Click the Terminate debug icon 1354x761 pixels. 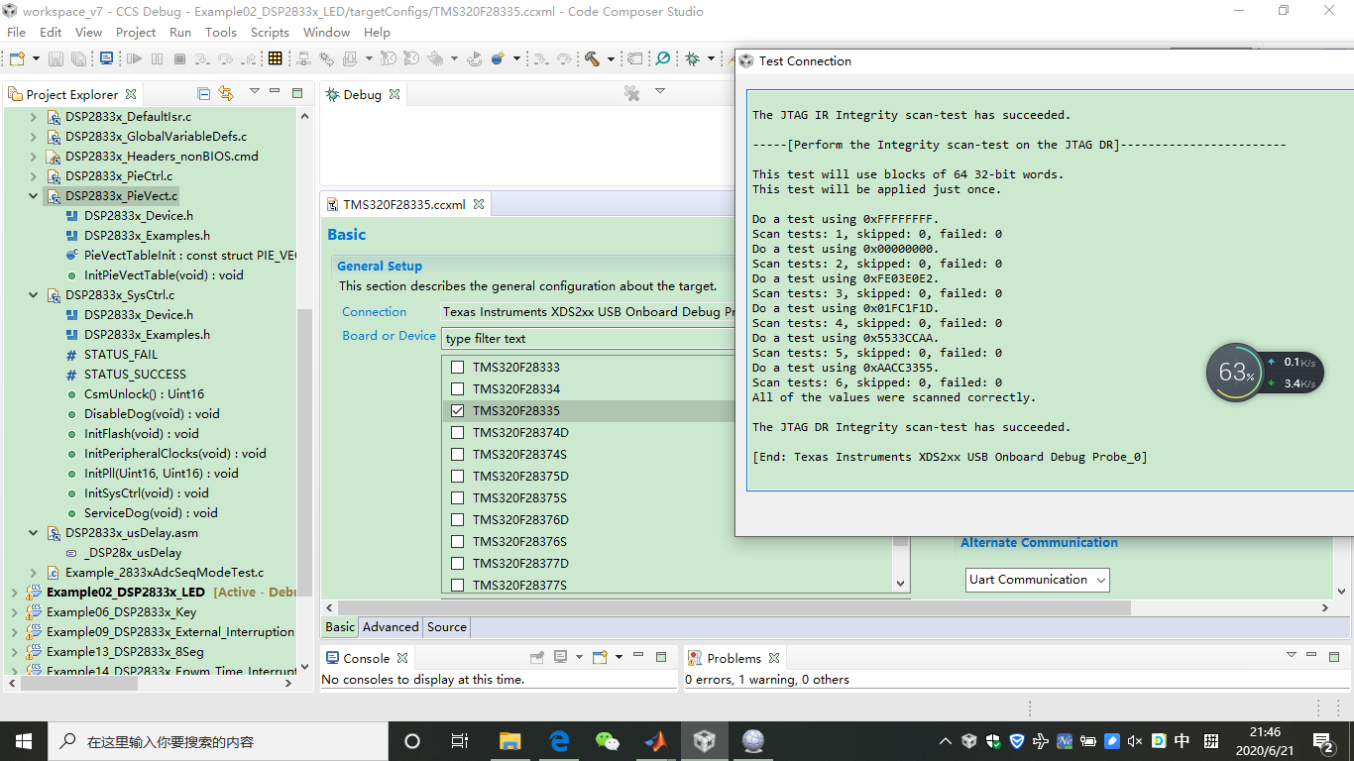click(178, 57)
